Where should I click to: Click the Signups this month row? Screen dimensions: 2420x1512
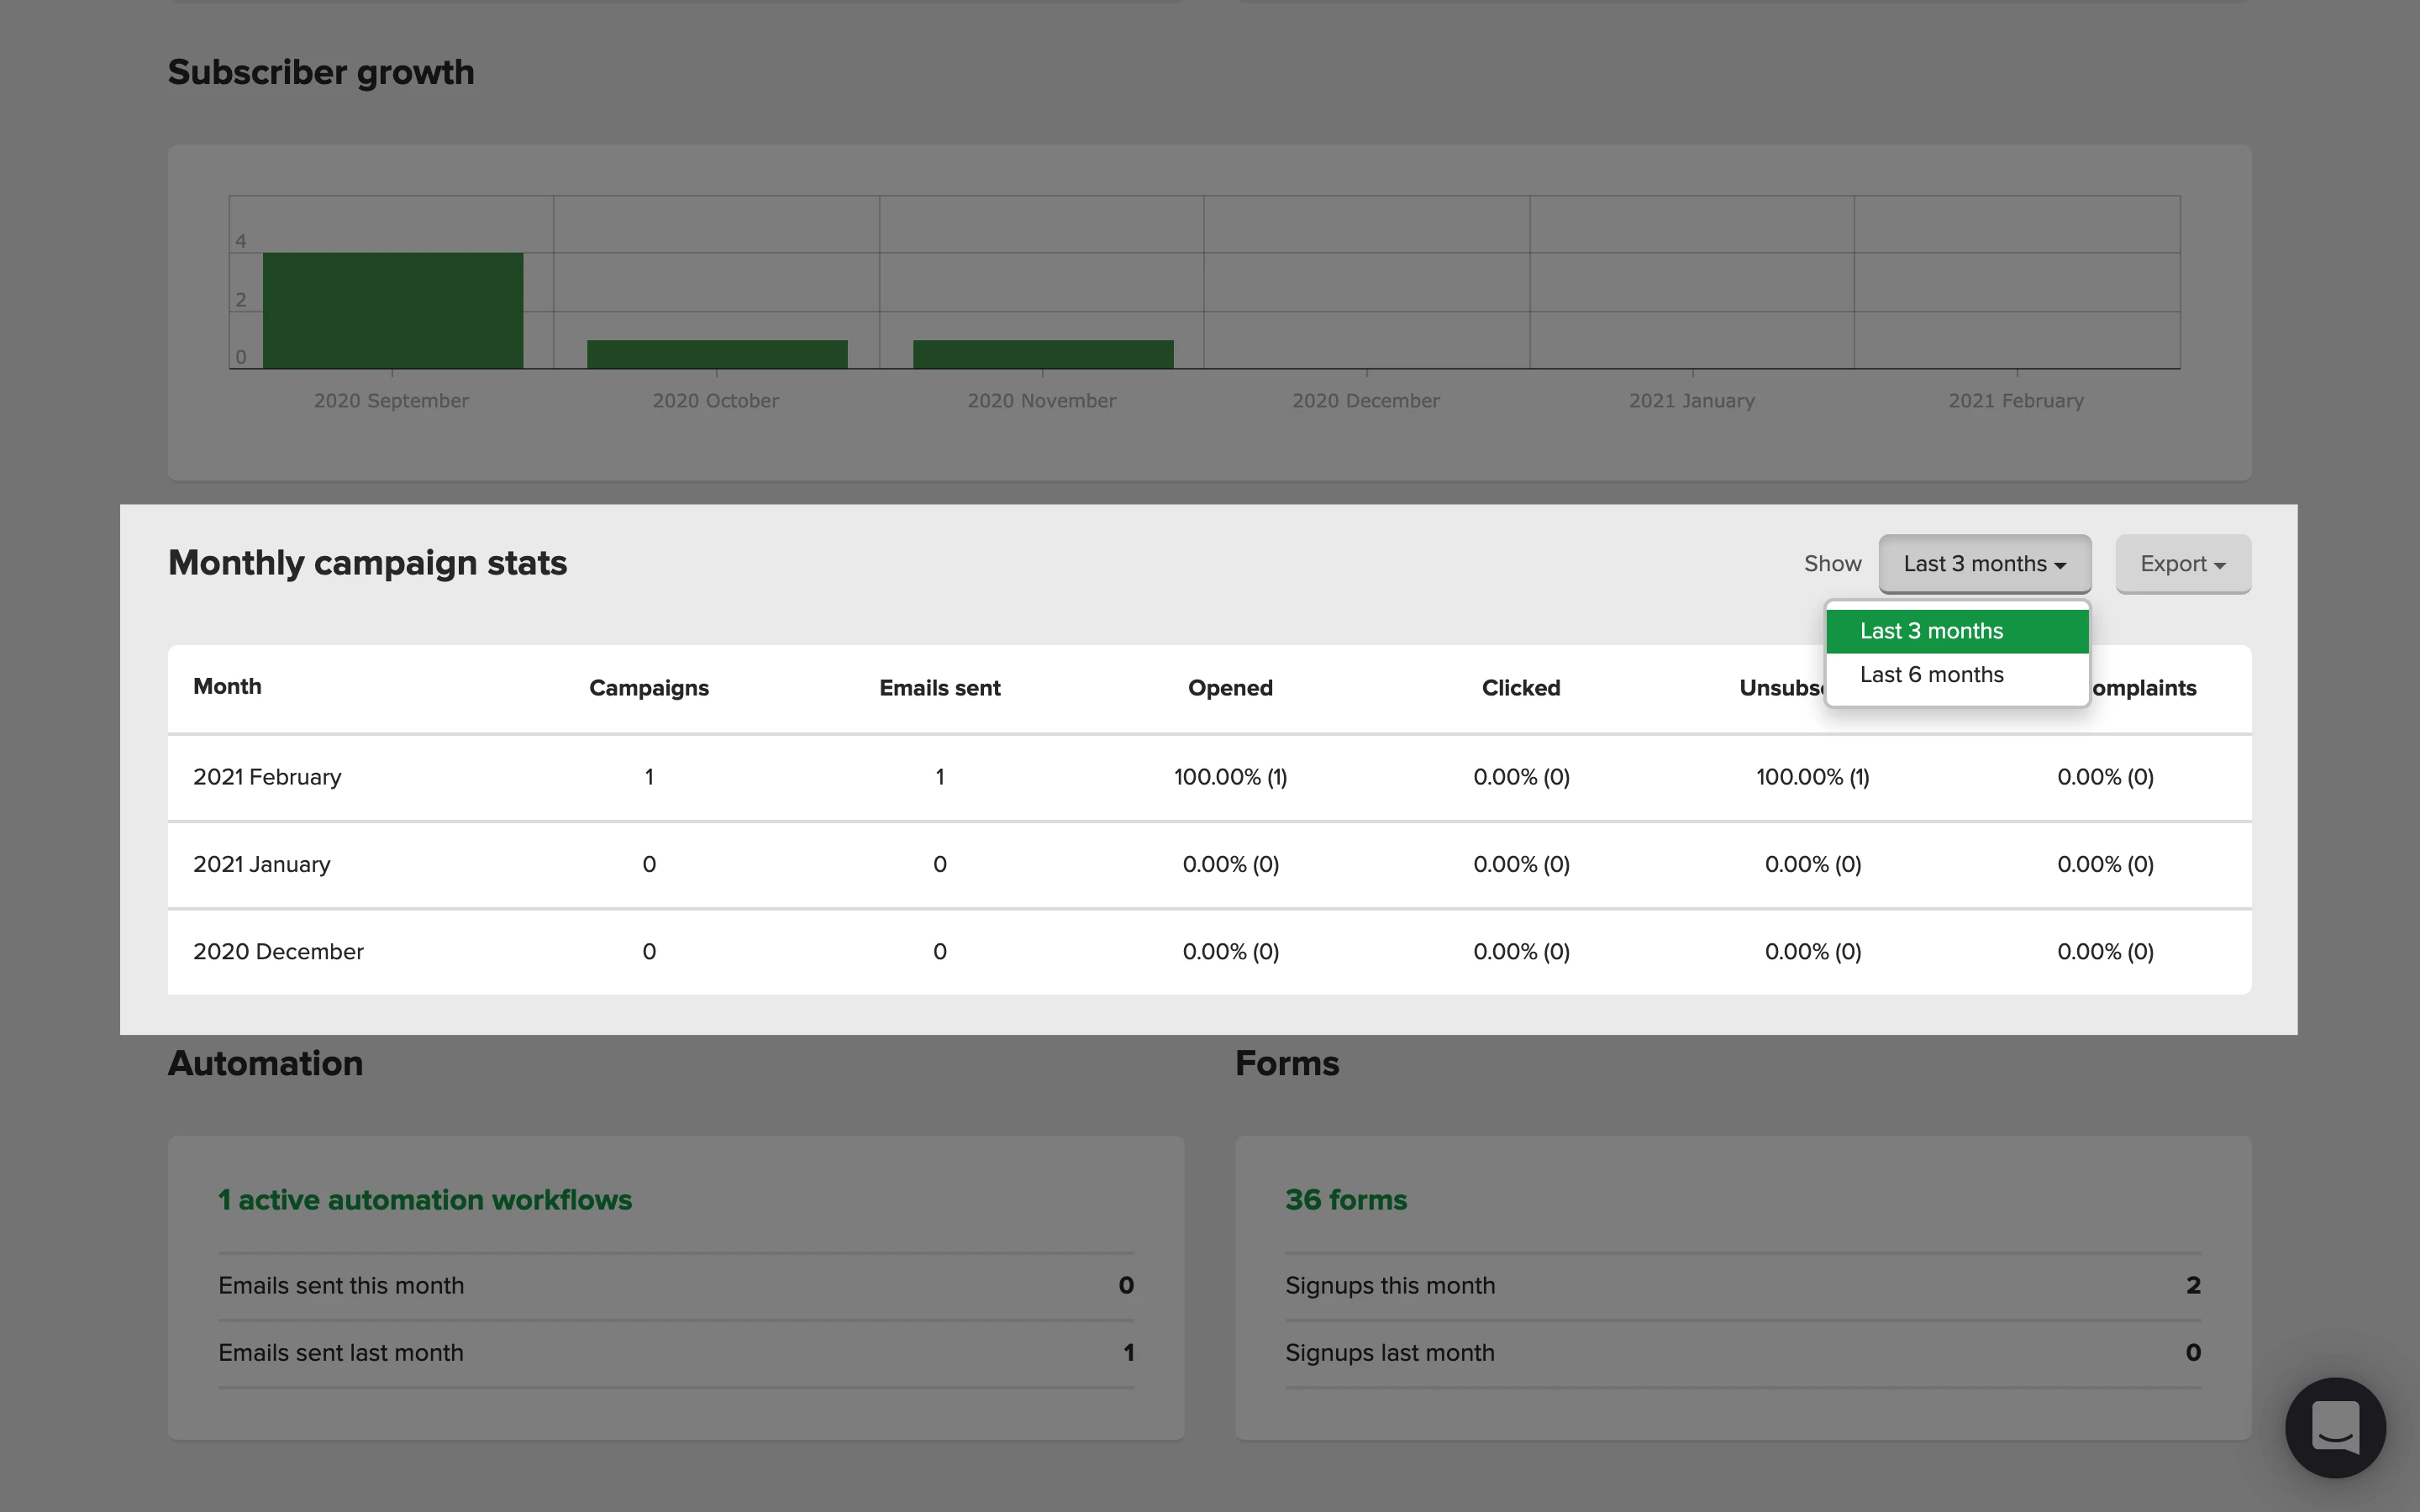1742,1285
